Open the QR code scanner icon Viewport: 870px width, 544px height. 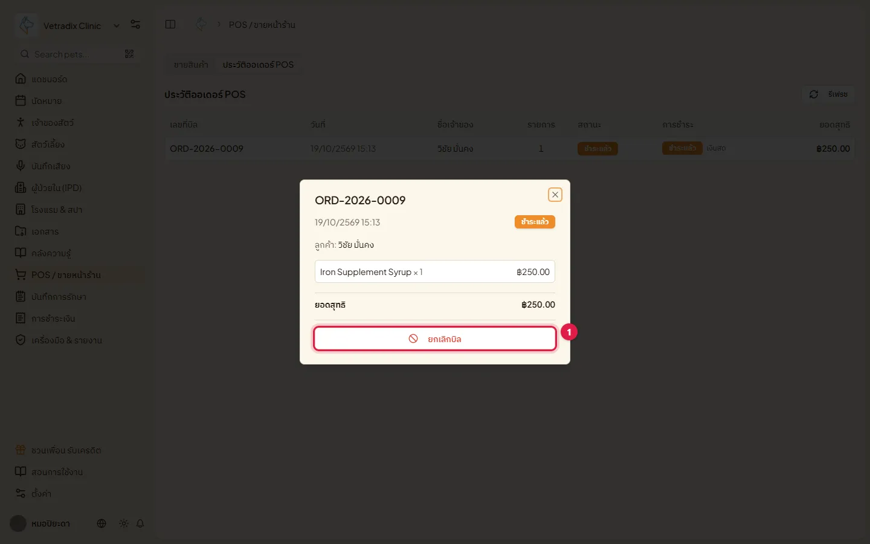(129, 54)
